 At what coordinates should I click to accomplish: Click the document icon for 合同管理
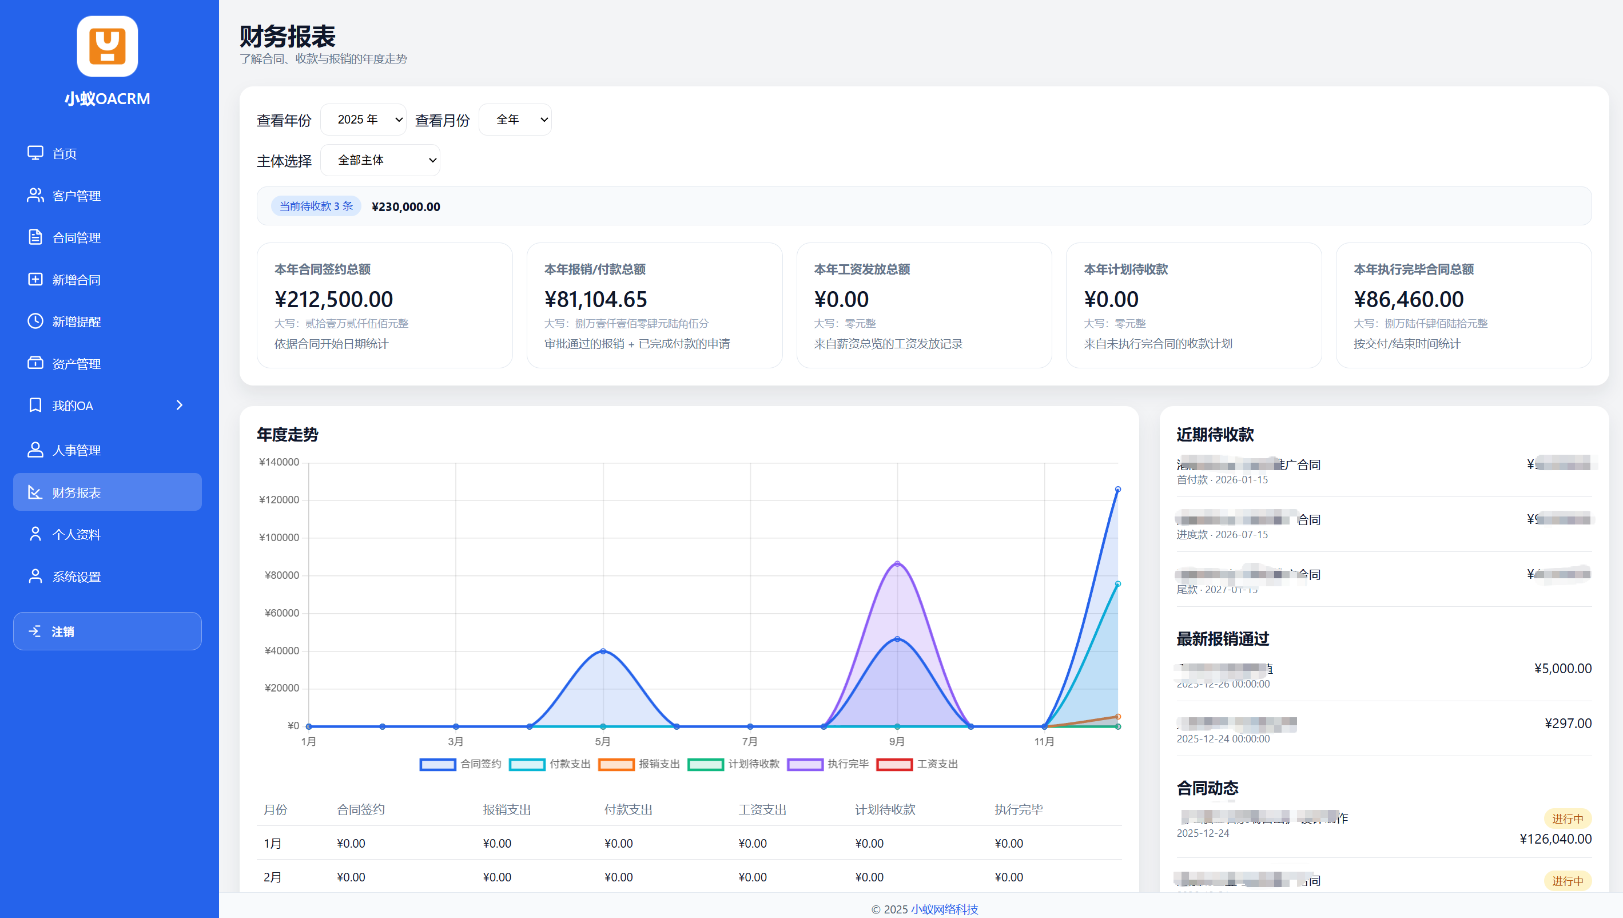(35, 237)
